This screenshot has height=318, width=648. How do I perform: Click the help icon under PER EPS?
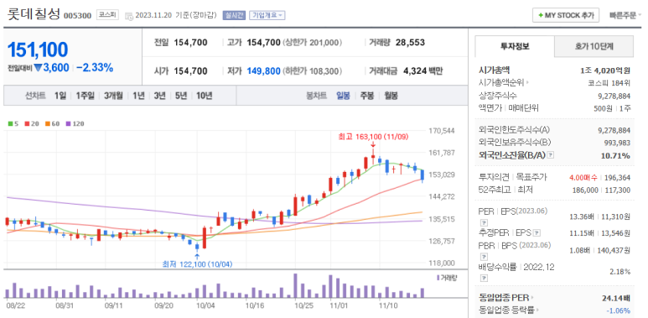point(481,224)
